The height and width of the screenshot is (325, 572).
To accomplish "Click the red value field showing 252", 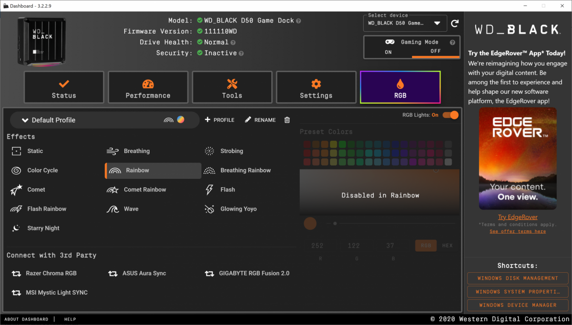I will pyautogui.click(x=317, y=246).
